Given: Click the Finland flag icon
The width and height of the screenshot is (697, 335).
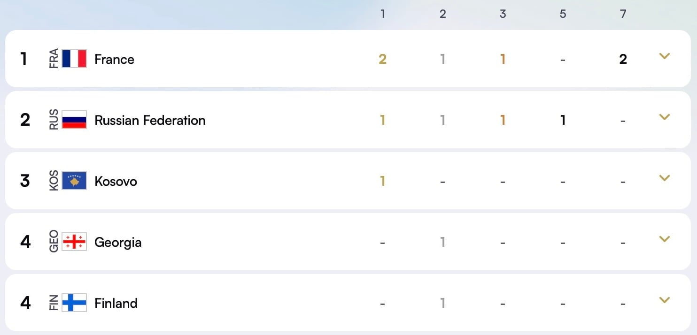Looking at the screenshot, I should pos(74,303).
